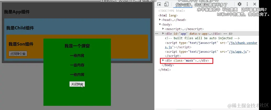Viewport: 271px width, 110px height.
Task: Select the closing html tag row
Action: point(165,70)
